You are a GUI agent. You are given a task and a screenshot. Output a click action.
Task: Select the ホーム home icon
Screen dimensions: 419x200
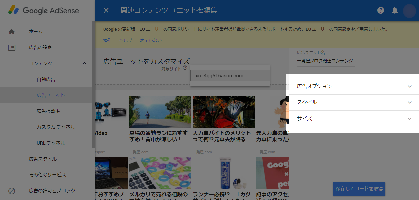tap(12, 32)
